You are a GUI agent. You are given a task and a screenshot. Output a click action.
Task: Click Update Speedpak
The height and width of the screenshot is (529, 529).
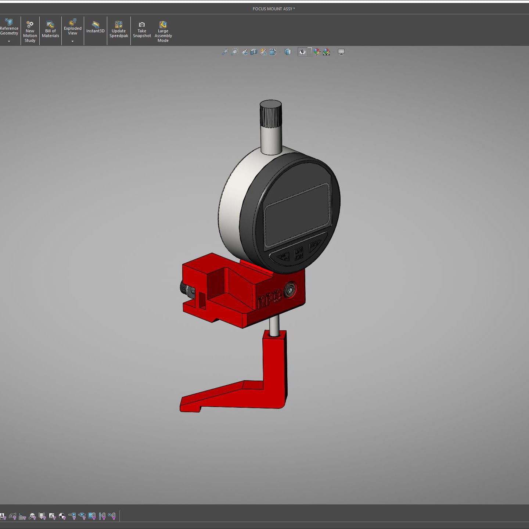[119, 29]
